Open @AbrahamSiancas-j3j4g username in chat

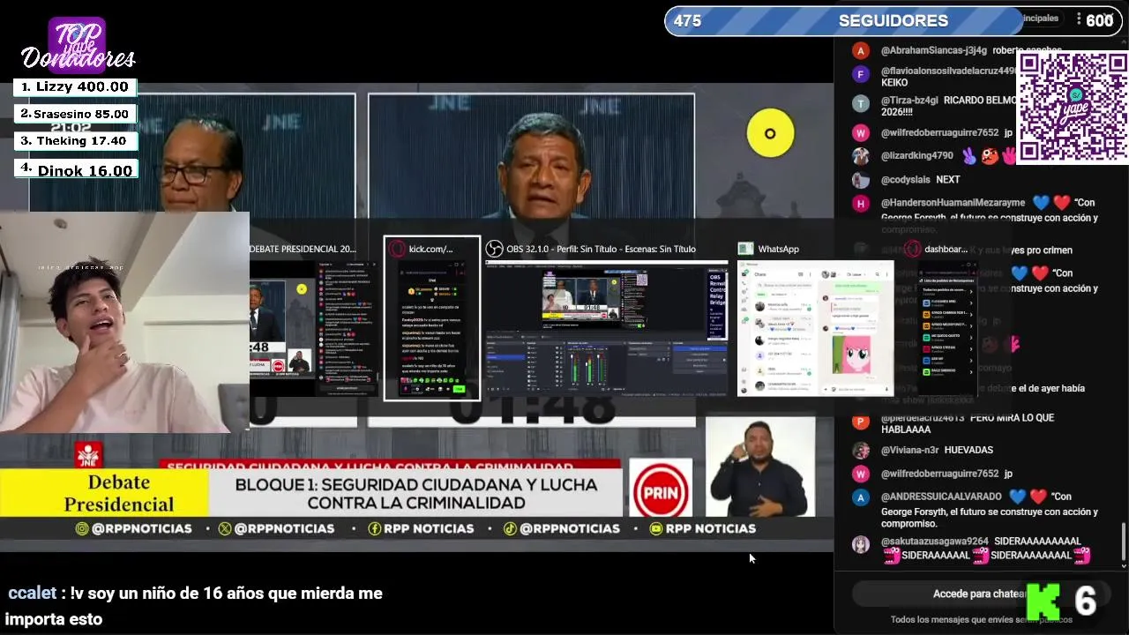(934, 50)
